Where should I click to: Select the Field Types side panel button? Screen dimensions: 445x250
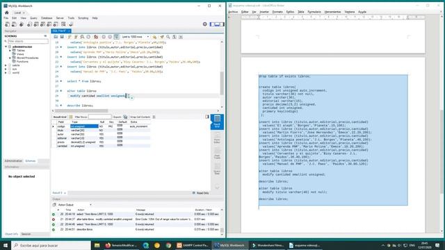click(x=217, y=153)
